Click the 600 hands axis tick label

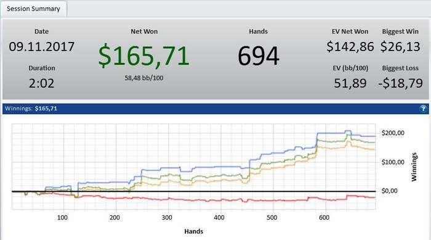(324, 218)
